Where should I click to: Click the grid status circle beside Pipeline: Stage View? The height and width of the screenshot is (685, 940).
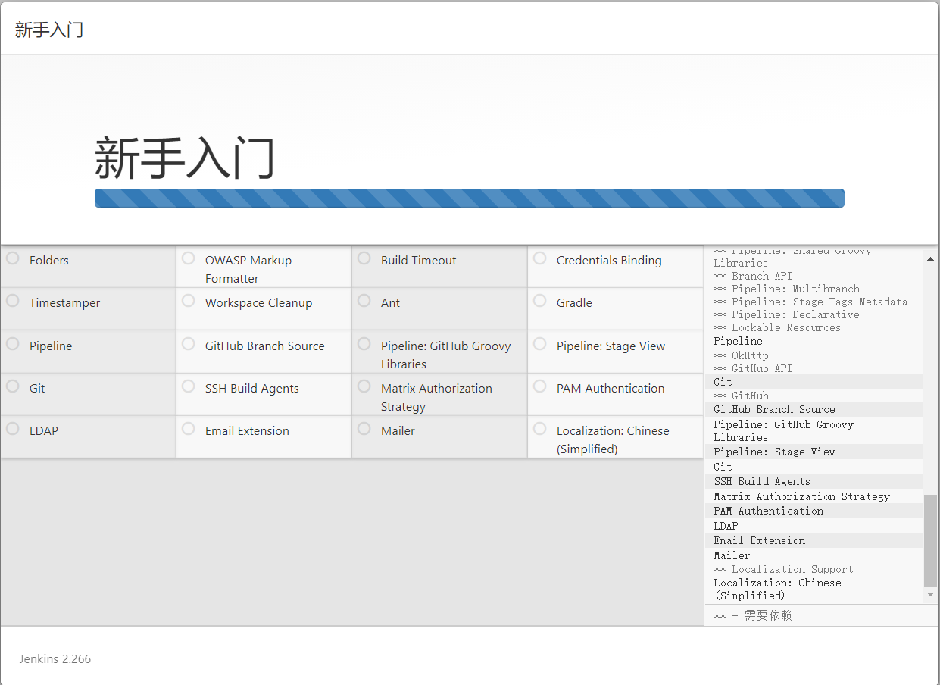(x=540, y=344)
